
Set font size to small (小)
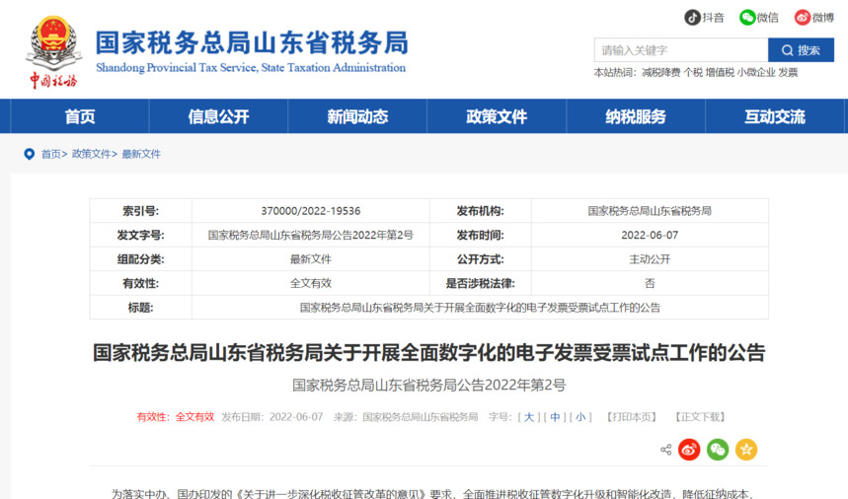(x=581, y=417)
